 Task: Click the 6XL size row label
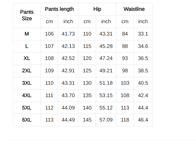(x=27, y=120)
